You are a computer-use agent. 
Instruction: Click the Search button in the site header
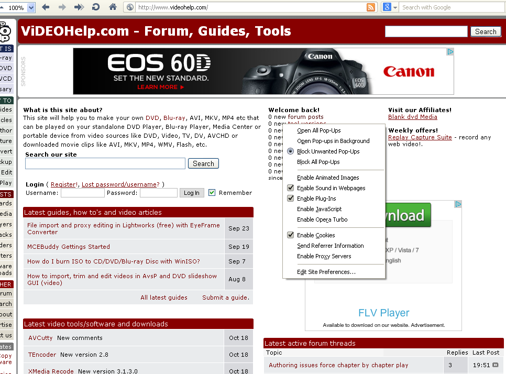(486, 31)
